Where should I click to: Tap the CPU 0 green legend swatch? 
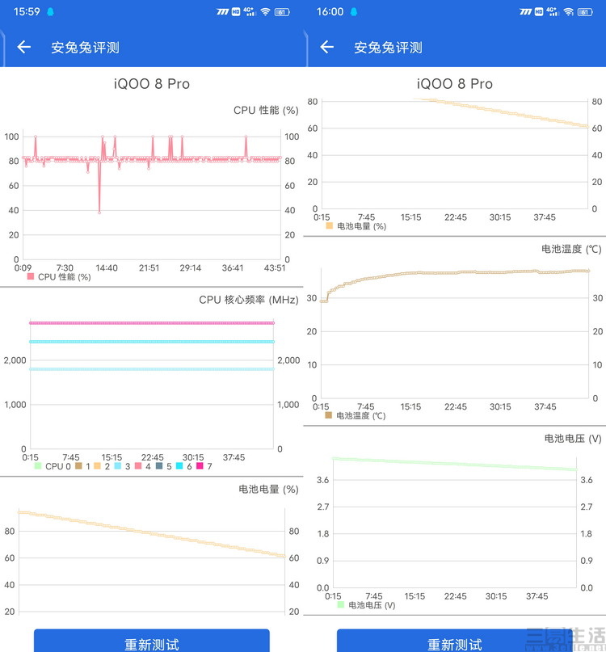point(38,465)
